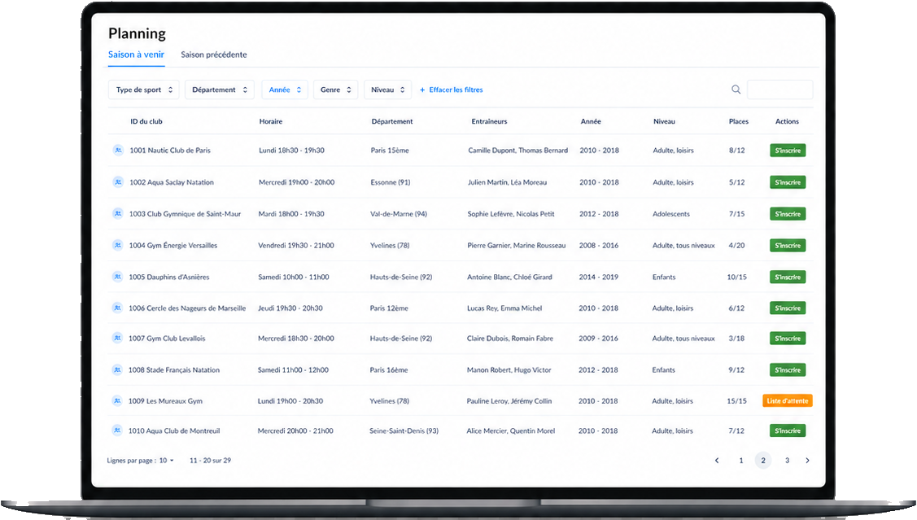Switch to the Saison à venir tab
Image resolution: width=917 pixels, height=520 pixels.
136,55
